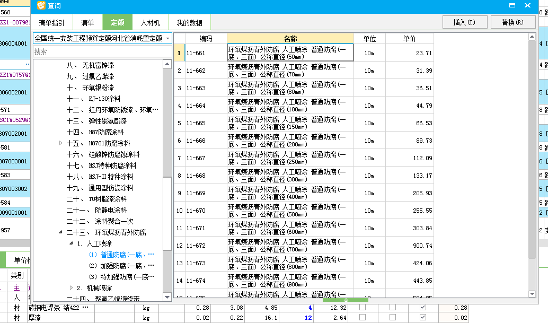Image resolution: width=548 pixels, height=323 pixels.
Task: Select tree item 十、环氧银粉漆
Action: (90, 88)
